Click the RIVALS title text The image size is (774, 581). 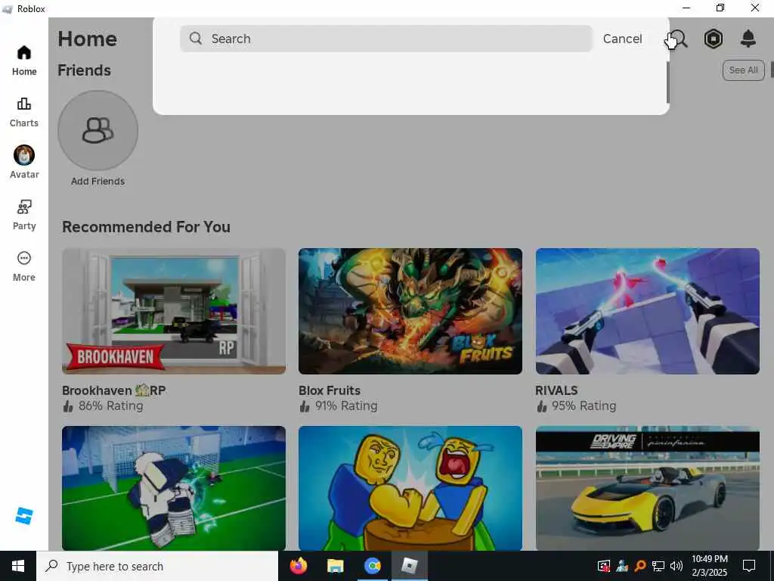(x=556, y=390)
